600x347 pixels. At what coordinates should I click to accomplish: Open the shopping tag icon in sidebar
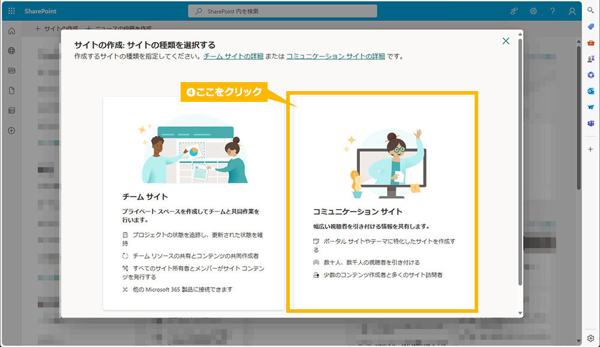click(x=591, y=26)
